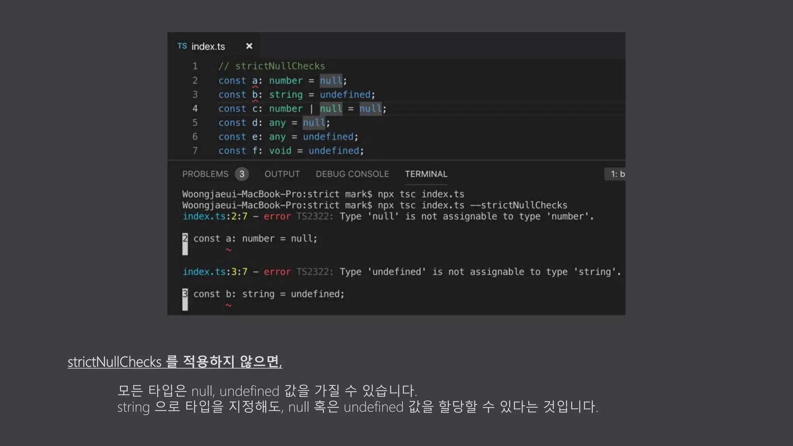The image size is (793, 446).
Task: Select the TERMINAL panel tab
Action: (x=426, y=174)
